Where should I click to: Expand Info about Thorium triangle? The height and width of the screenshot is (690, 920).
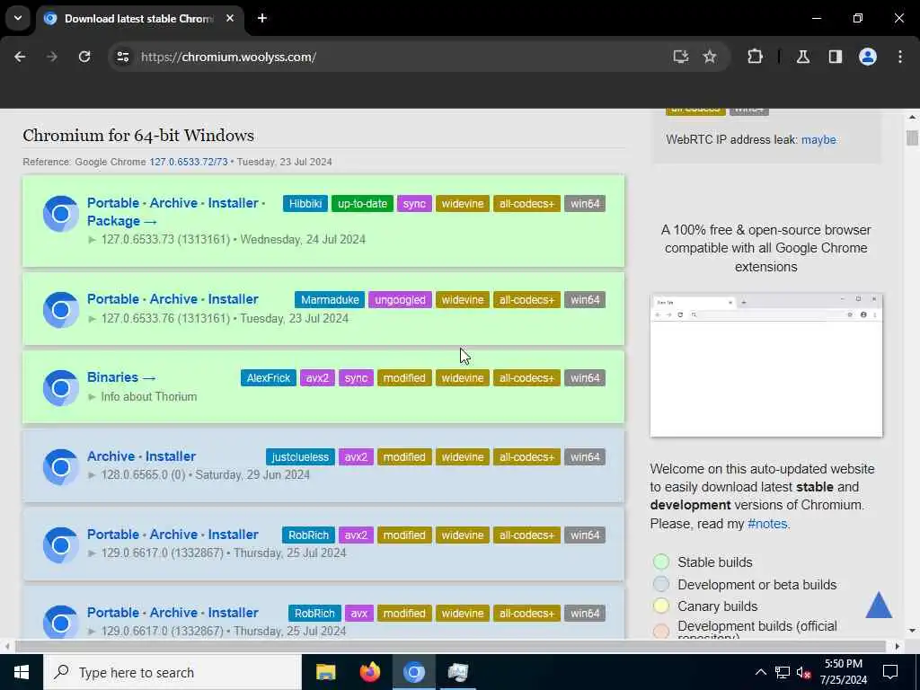tap(92, 396)
